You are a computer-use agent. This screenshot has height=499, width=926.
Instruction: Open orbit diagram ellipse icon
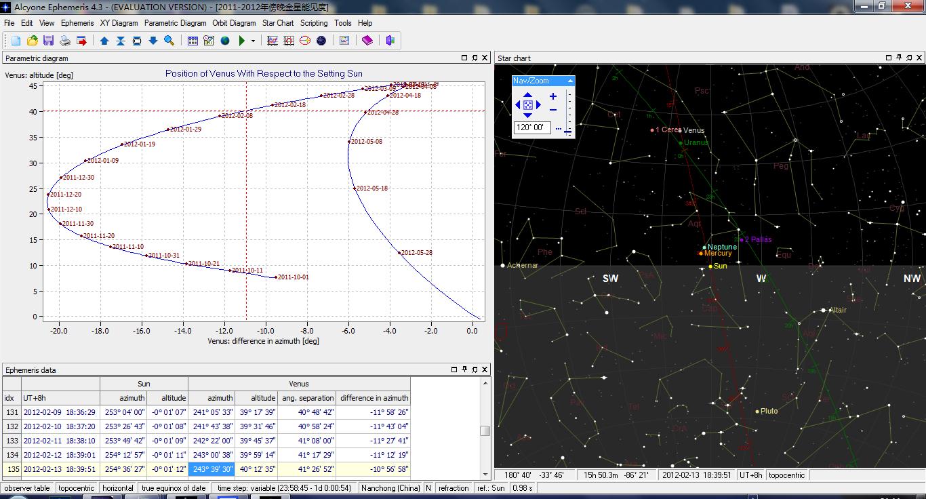[305, 41]
